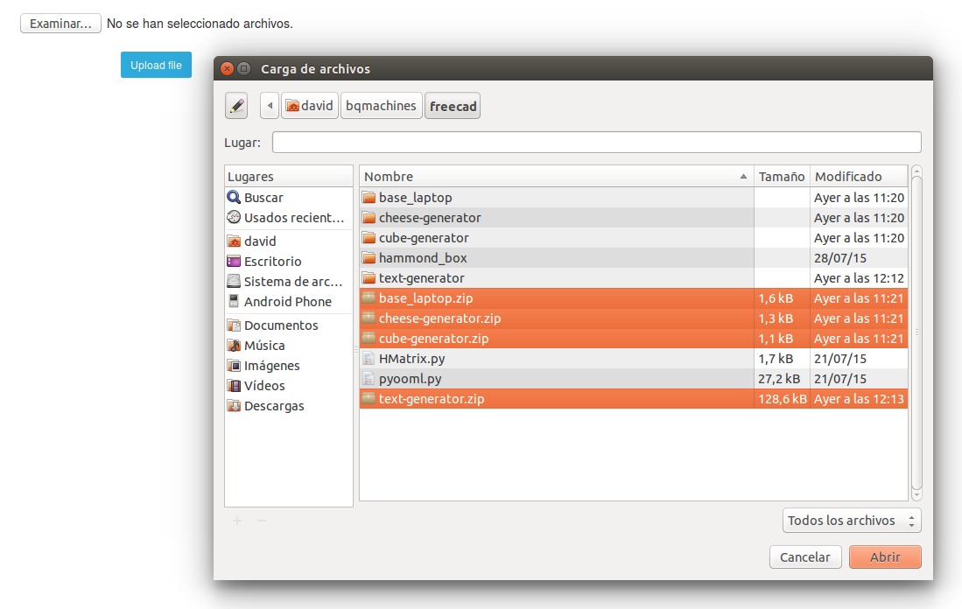Click the 1,1 kB size of cube-generator.zip

(776, 338)
